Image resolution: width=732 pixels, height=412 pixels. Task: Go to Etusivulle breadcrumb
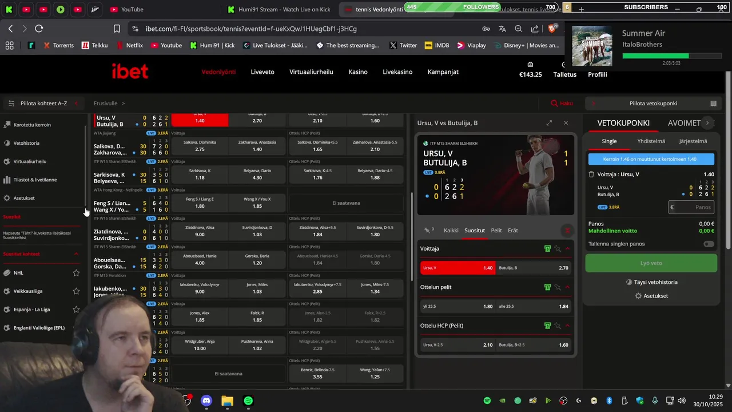point(105,104)
